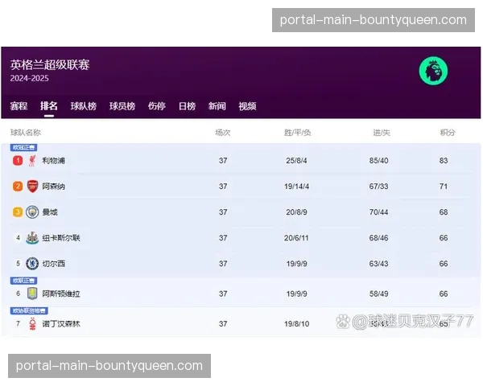This screenshot has width=483, height=386.
Task: Click the Premier League lion logo
Action: [x=433, y=71]
